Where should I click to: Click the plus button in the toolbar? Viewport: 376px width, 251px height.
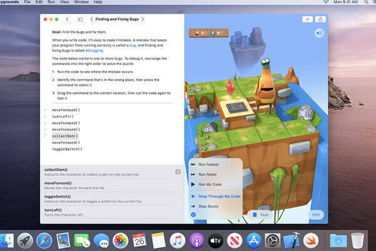[307, 19]
